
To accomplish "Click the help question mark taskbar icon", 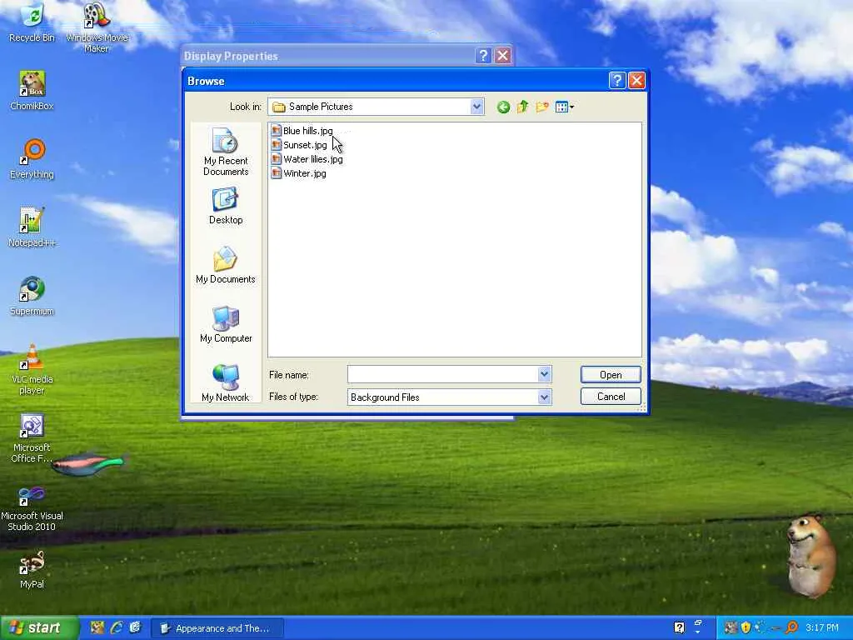I will pos(680,627).
